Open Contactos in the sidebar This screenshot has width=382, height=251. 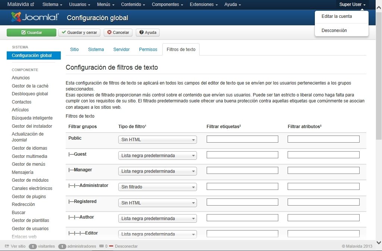pyautogui.click(x=21, y=102)
